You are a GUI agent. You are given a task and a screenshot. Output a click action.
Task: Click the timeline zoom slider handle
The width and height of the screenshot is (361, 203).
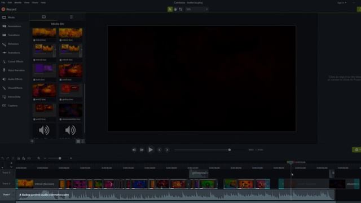coord(60,158)
